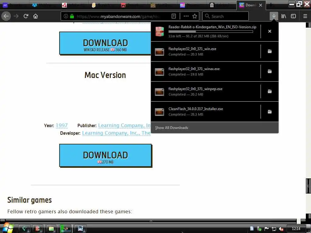Click the forward navigation arrow
Viewport: 311px width, 233px height.
pyautogui.click(x=16, y=16)
